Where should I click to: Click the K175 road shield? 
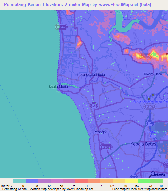[145, 56]
